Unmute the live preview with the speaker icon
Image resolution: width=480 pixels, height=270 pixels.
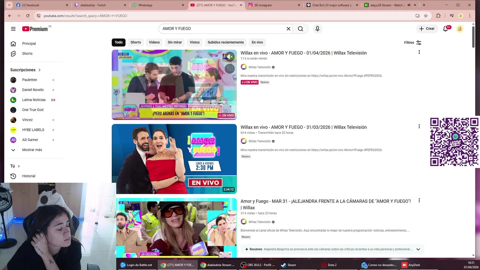[x=229, y=57]
